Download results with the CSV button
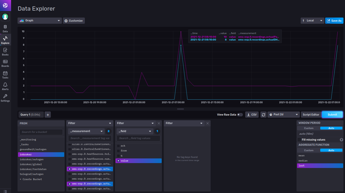The height and width of the screenshot is (193, 345). 252,115
